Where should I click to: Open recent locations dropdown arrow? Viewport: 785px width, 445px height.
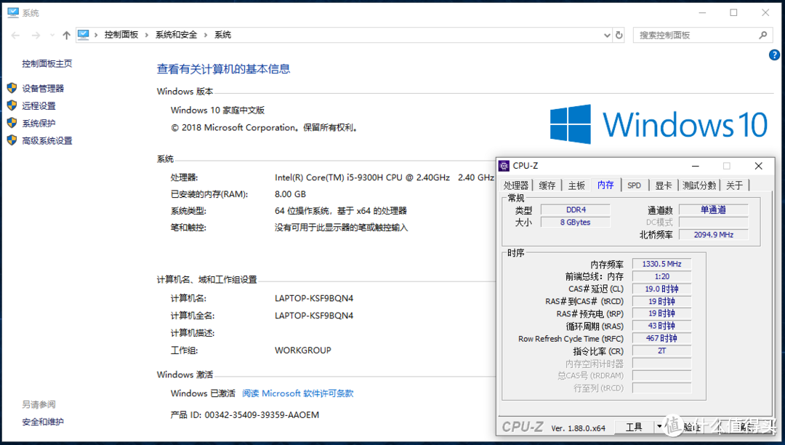52,35
